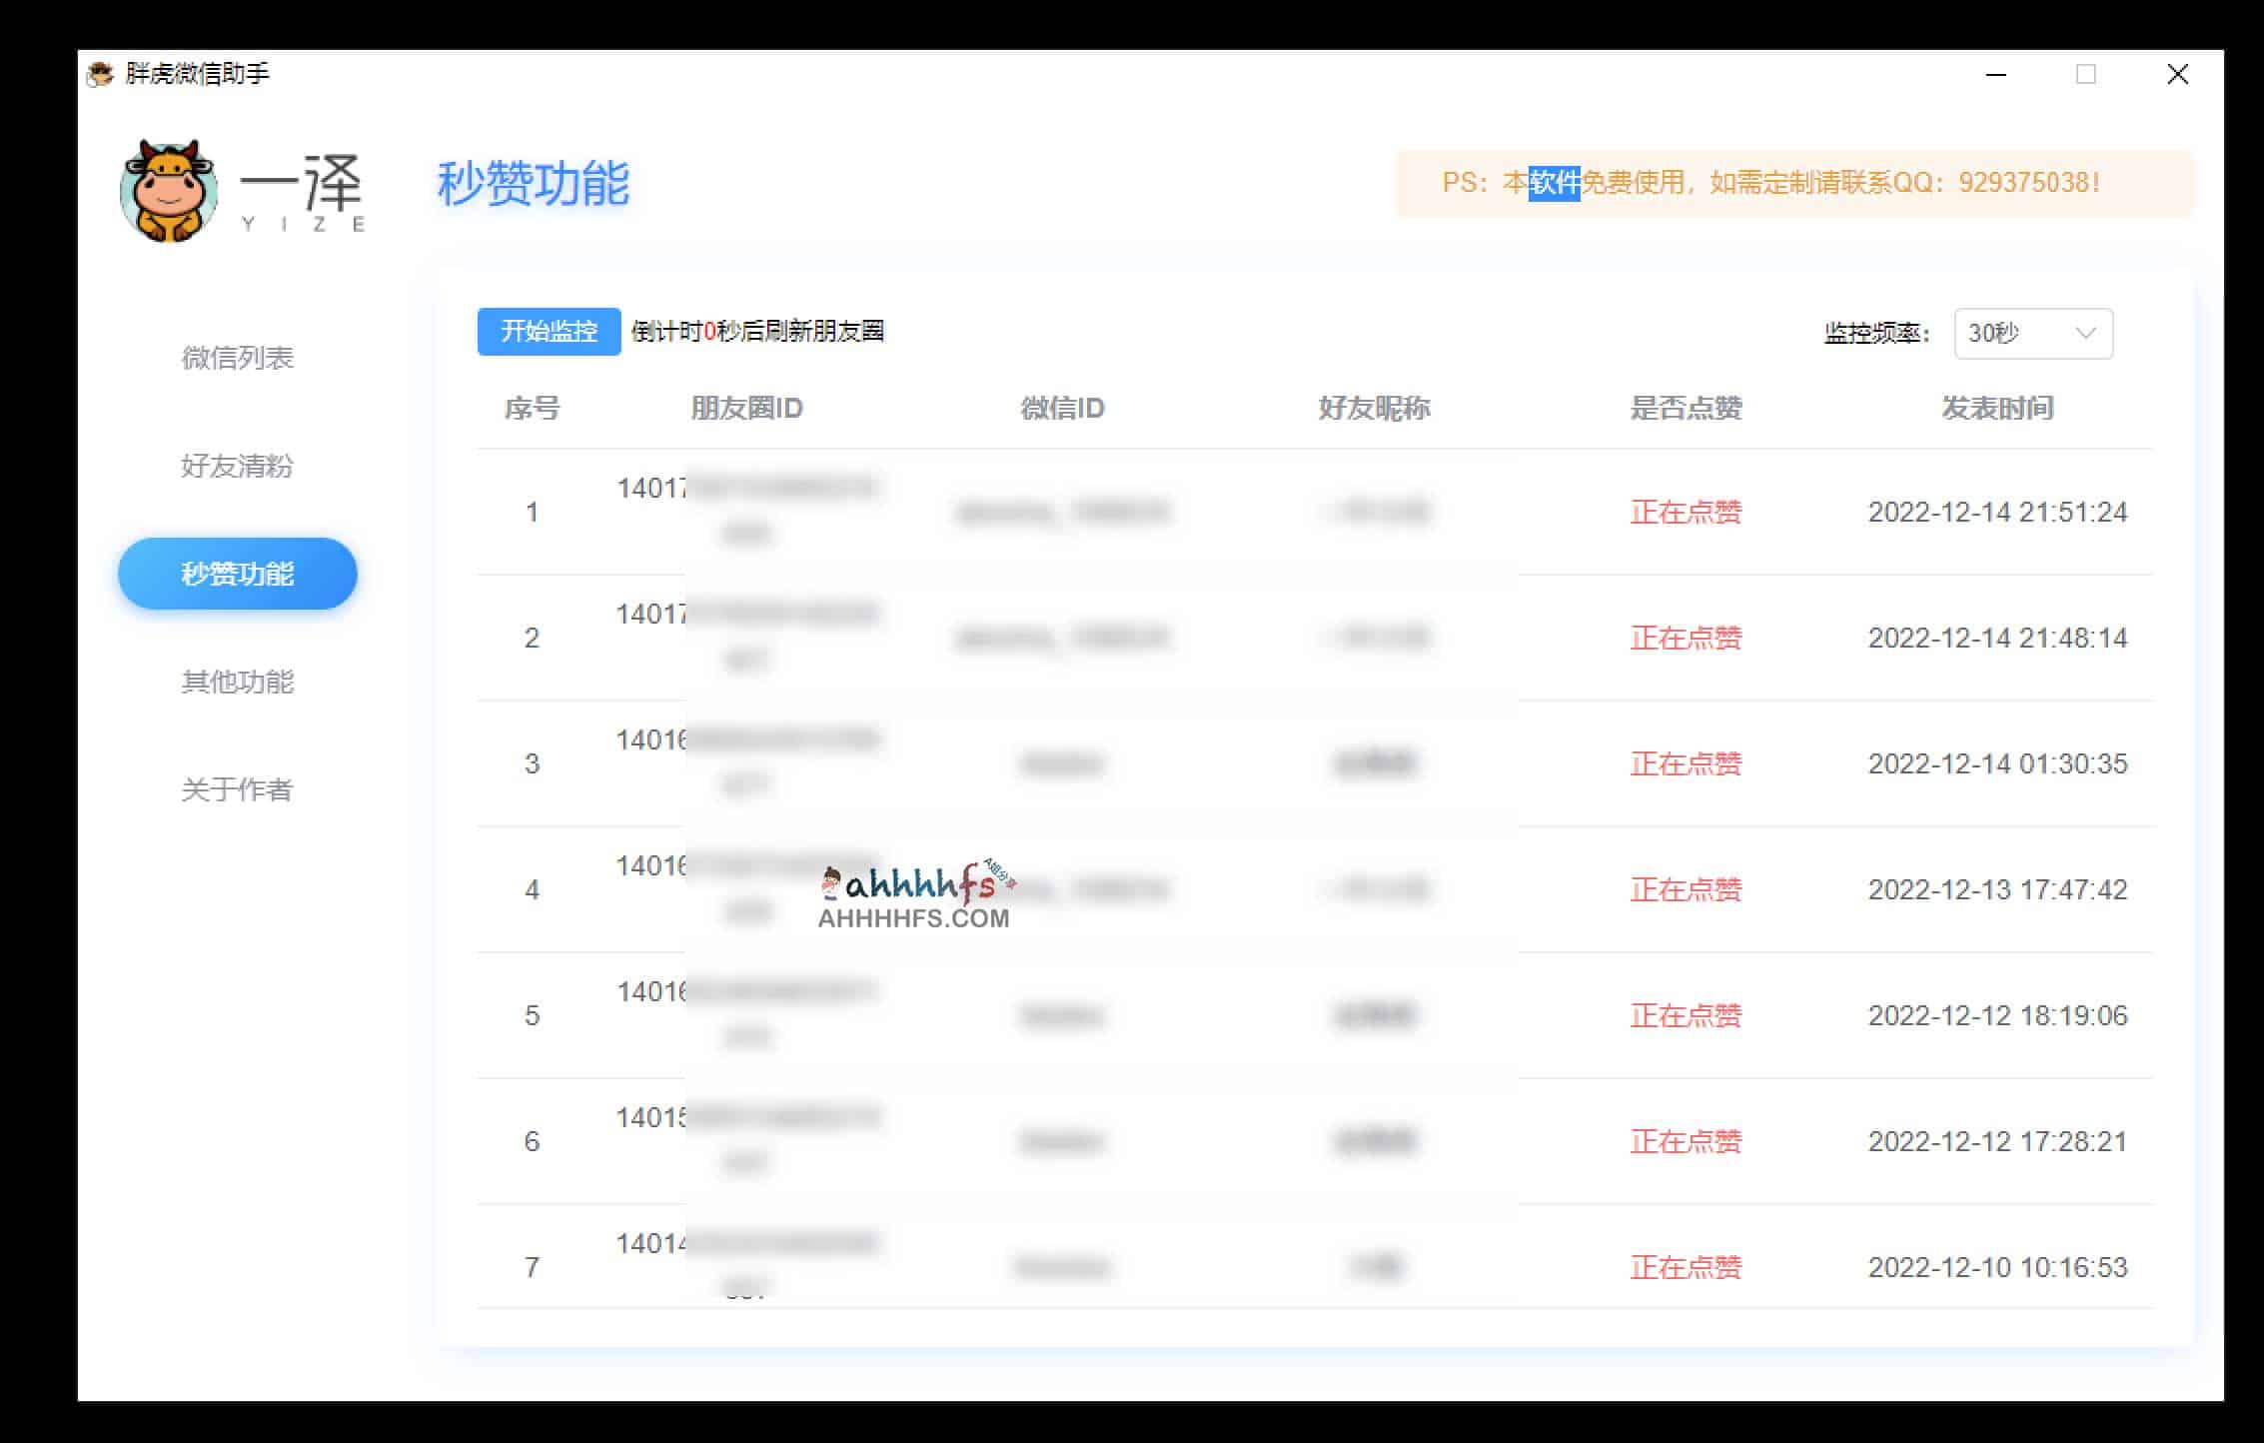Open the 监控频率 frequency dropdown
The height and width of the screenshot is (1443, 2264).
(2032, 334)
